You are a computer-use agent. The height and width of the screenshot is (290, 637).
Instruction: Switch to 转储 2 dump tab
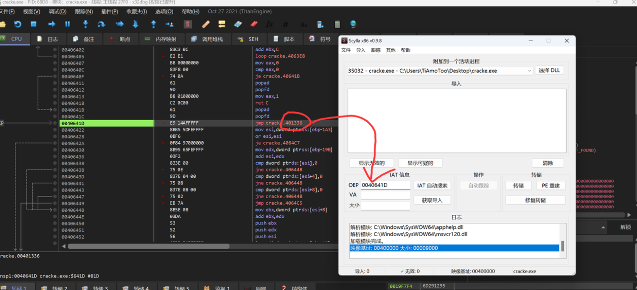(55, 288)
